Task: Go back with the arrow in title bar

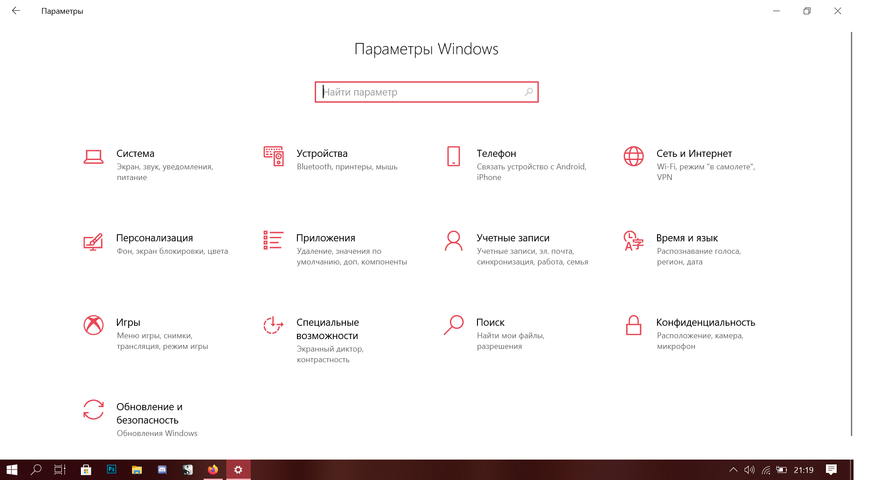Action: click(x=16, y=11)
